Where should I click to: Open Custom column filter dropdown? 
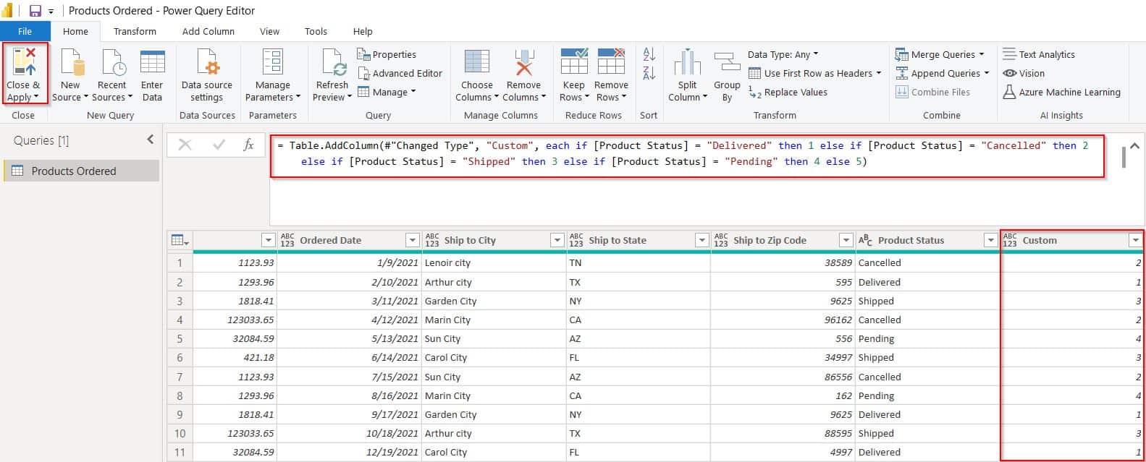[x=1135, y=240]
